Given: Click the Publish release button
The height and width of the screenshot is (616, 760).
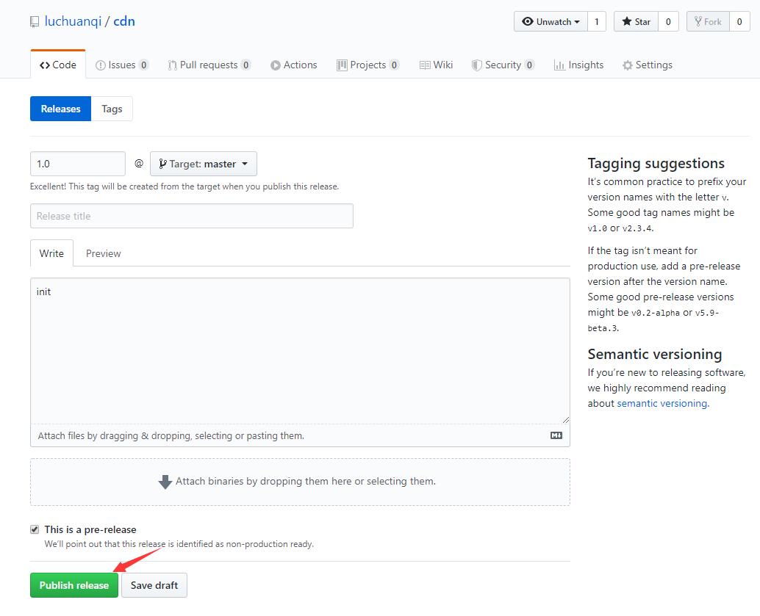Looking at the screenshot, I should pos(74,585).
